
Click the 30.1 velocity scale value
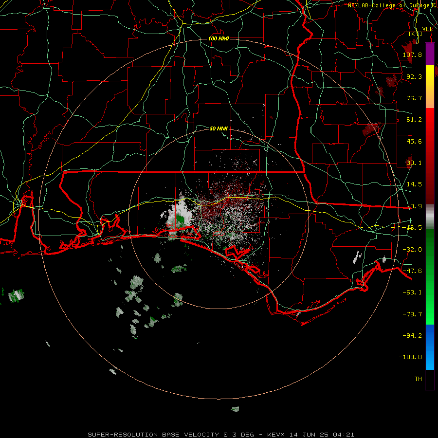pyautogui.click(x=414, y=163)
